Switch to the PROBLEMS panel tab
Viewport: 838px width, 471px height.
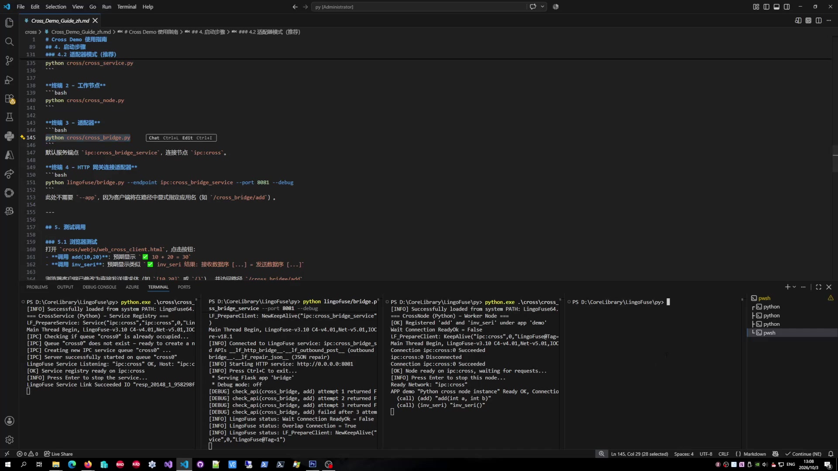37,287
